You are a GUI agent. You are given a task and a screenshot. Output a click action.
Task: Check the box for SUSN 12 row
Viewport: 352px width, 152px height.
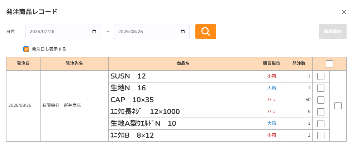coord(321,76)
